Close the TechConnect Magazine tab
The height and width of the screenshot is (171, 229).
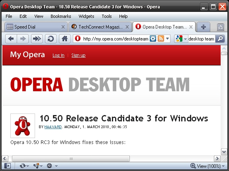[127, 27]
